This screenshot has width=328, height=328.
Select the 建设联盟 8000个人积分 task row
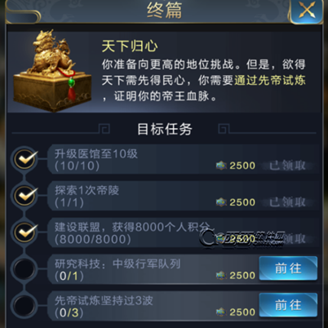pos(183,233)
